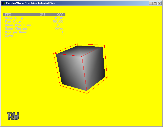
Task: Select the Show Position menu entry
Action: tap(34, 25)
